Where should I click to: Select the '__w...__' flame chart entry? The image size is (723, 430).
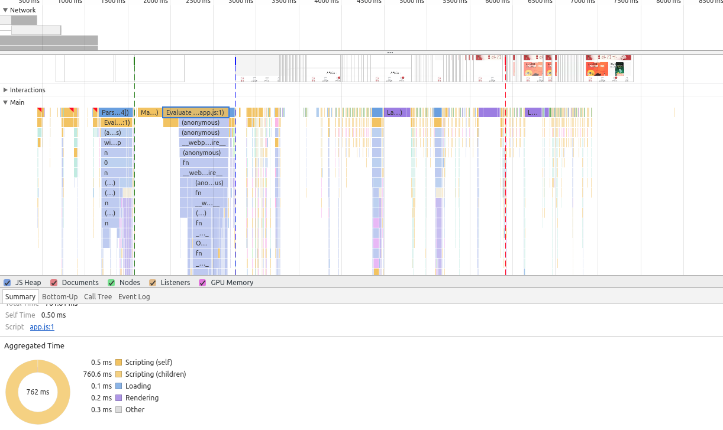207,203
